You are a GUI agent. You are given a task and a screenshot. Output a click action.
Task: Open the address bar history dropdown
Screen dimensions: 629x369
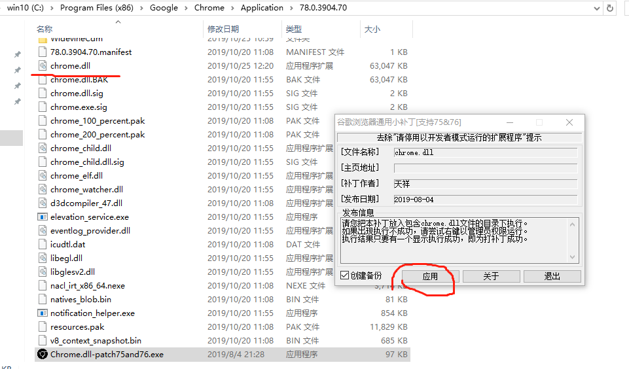tap(596, 8)
